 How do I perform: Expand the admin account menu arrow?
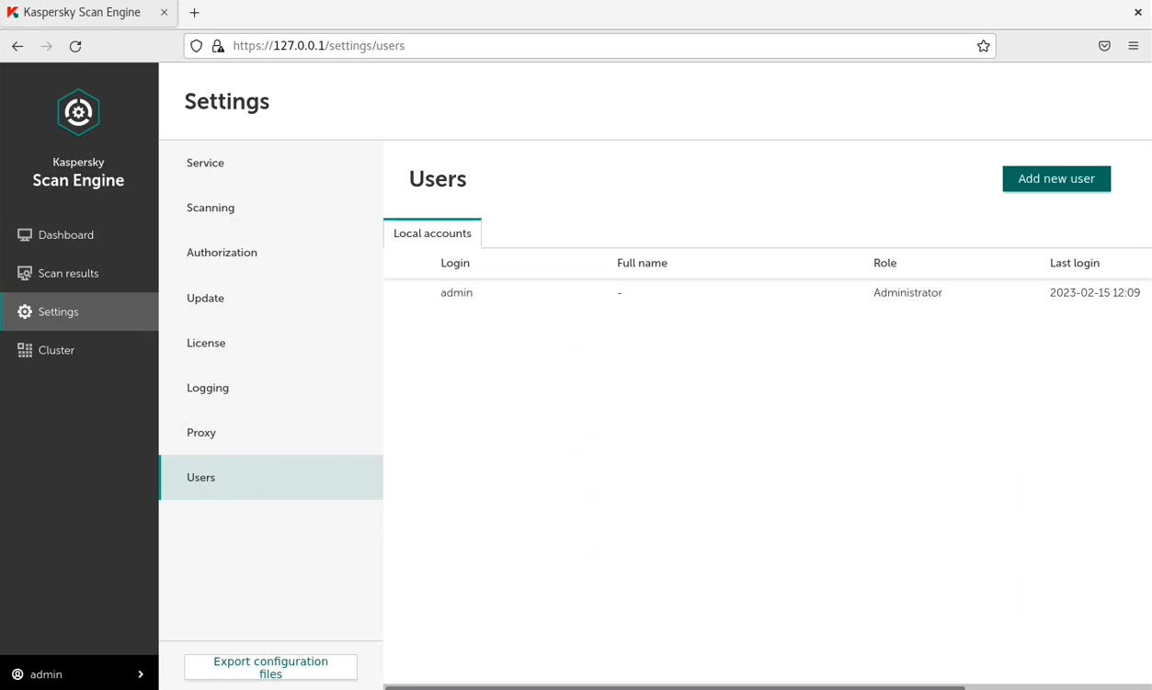(141, 674)
